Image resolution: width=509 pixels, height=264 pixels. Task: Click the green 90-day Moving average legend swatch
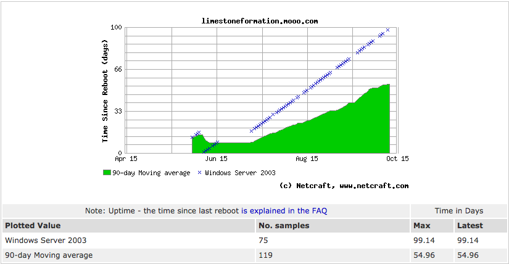click(107, 173)
